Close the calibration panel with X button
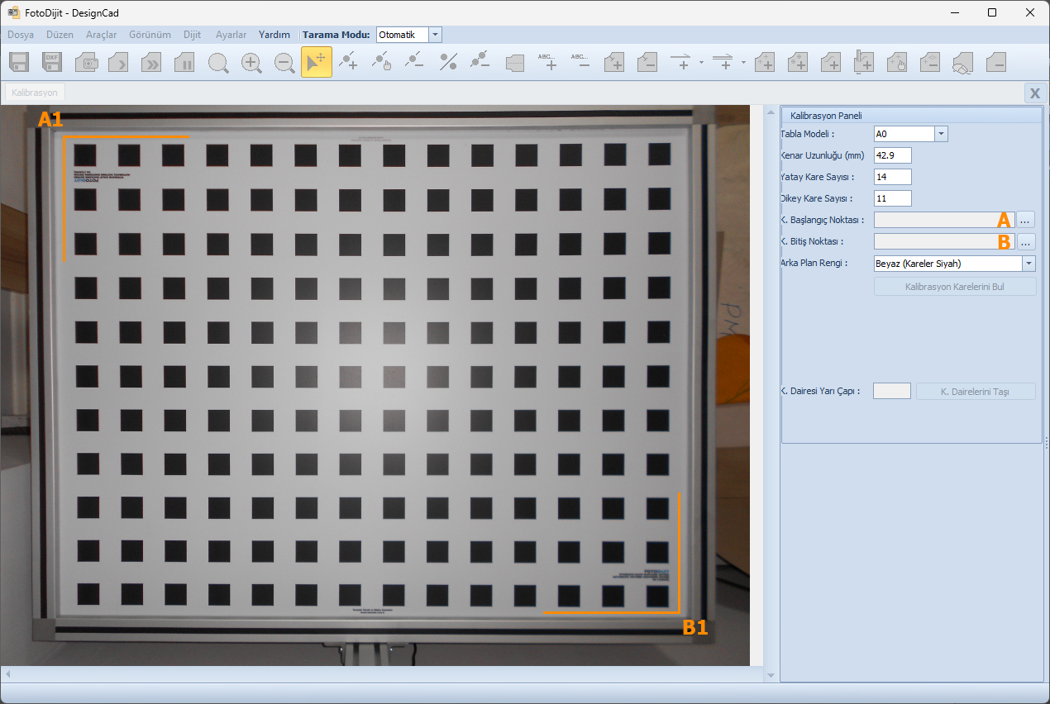The height and width of the screenshot is (704, 1050). pyautogui.click(x=1034, y=93)
